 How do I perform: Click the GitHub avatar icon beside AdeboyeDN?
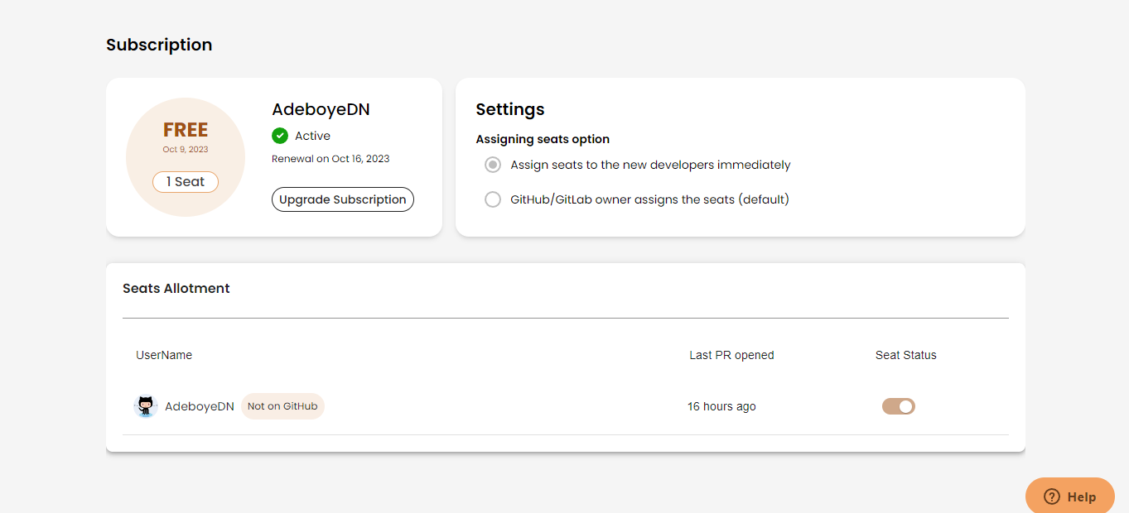146,406
